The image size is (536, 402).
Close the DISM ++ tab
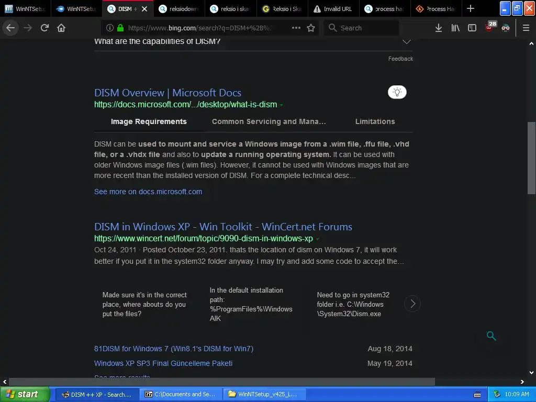[144, 9]
